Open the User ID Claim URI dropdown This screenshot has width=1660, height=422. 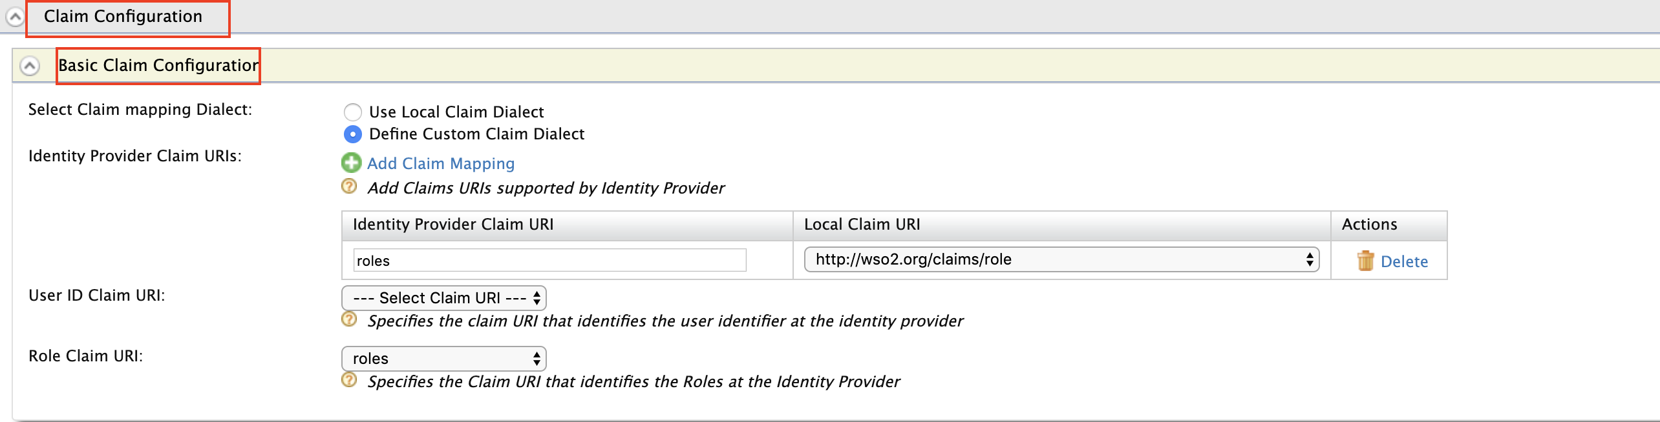click(x=444, y=298)
